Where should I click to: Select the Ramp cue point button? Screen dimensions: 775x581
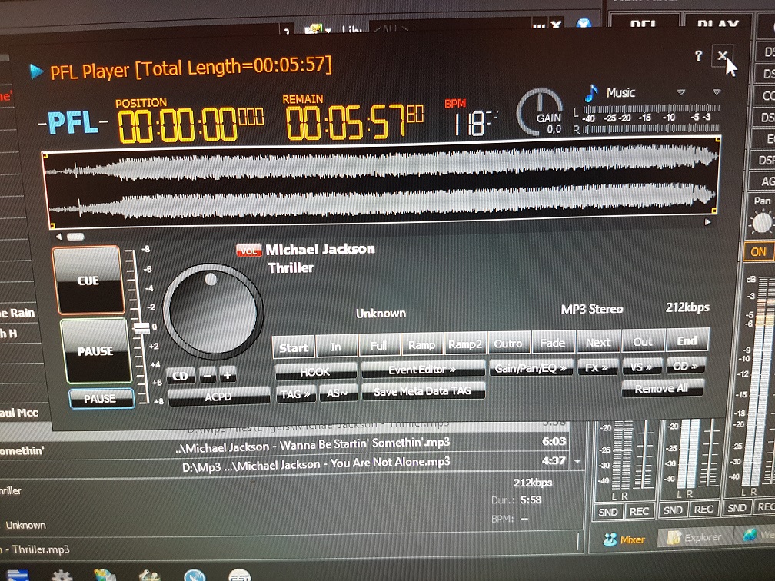[x=422, y=344]
